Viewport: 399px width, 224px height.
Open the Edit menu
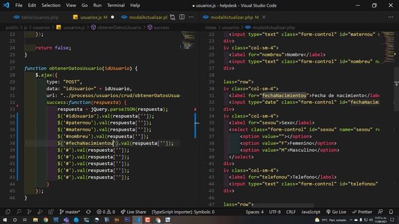tap(32, 6)
